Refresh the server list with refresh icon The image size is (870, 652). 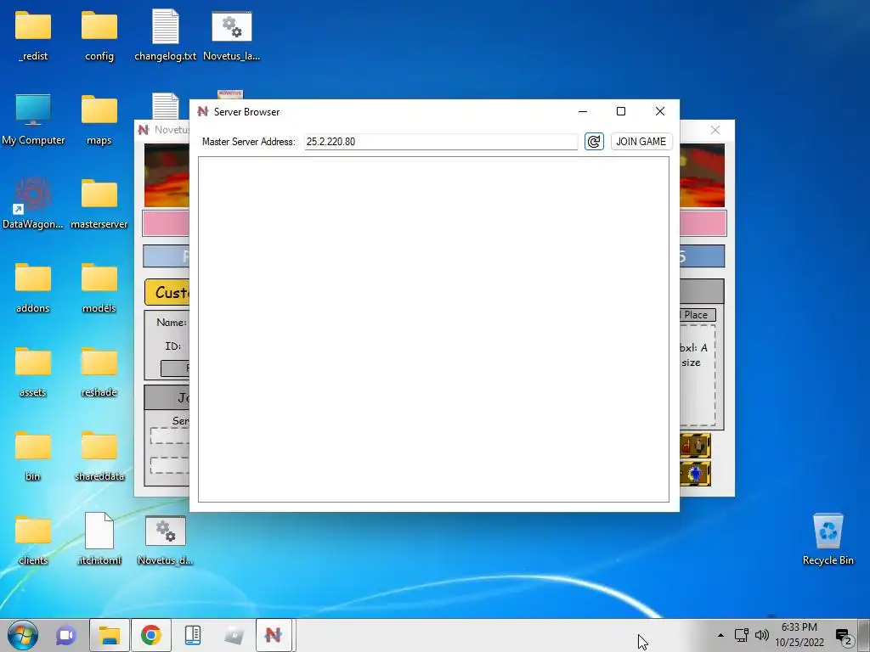coord(594,142)
